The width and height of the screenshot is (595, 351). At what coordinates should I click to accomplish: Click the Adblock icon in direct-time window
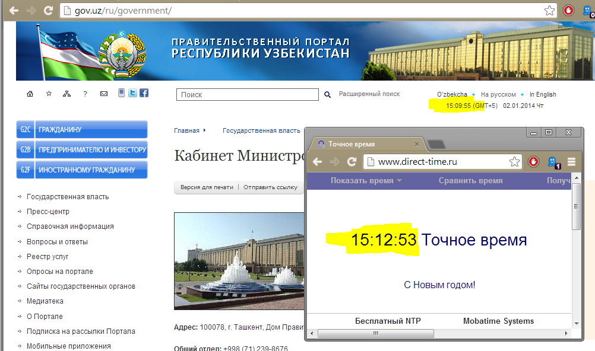click(x=533, y=161)
